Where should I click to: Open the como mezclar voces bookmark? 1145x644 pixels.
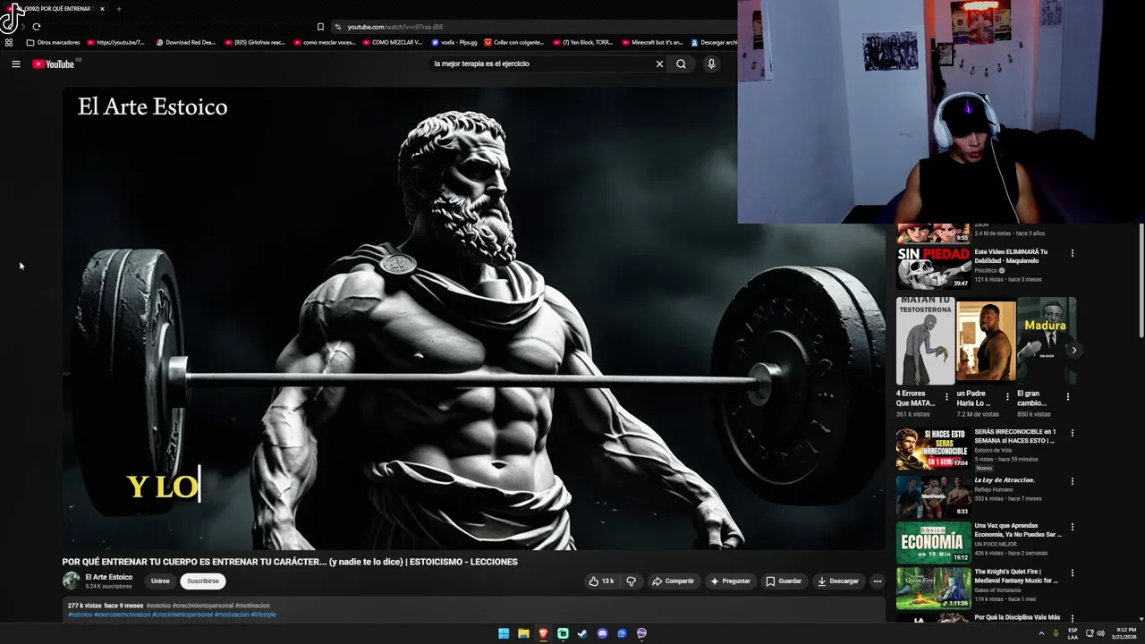(325, 42)
